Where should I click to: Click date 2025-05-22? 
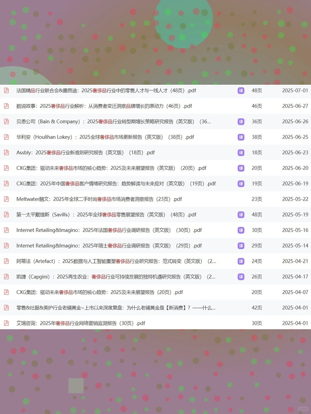[295, 199]
